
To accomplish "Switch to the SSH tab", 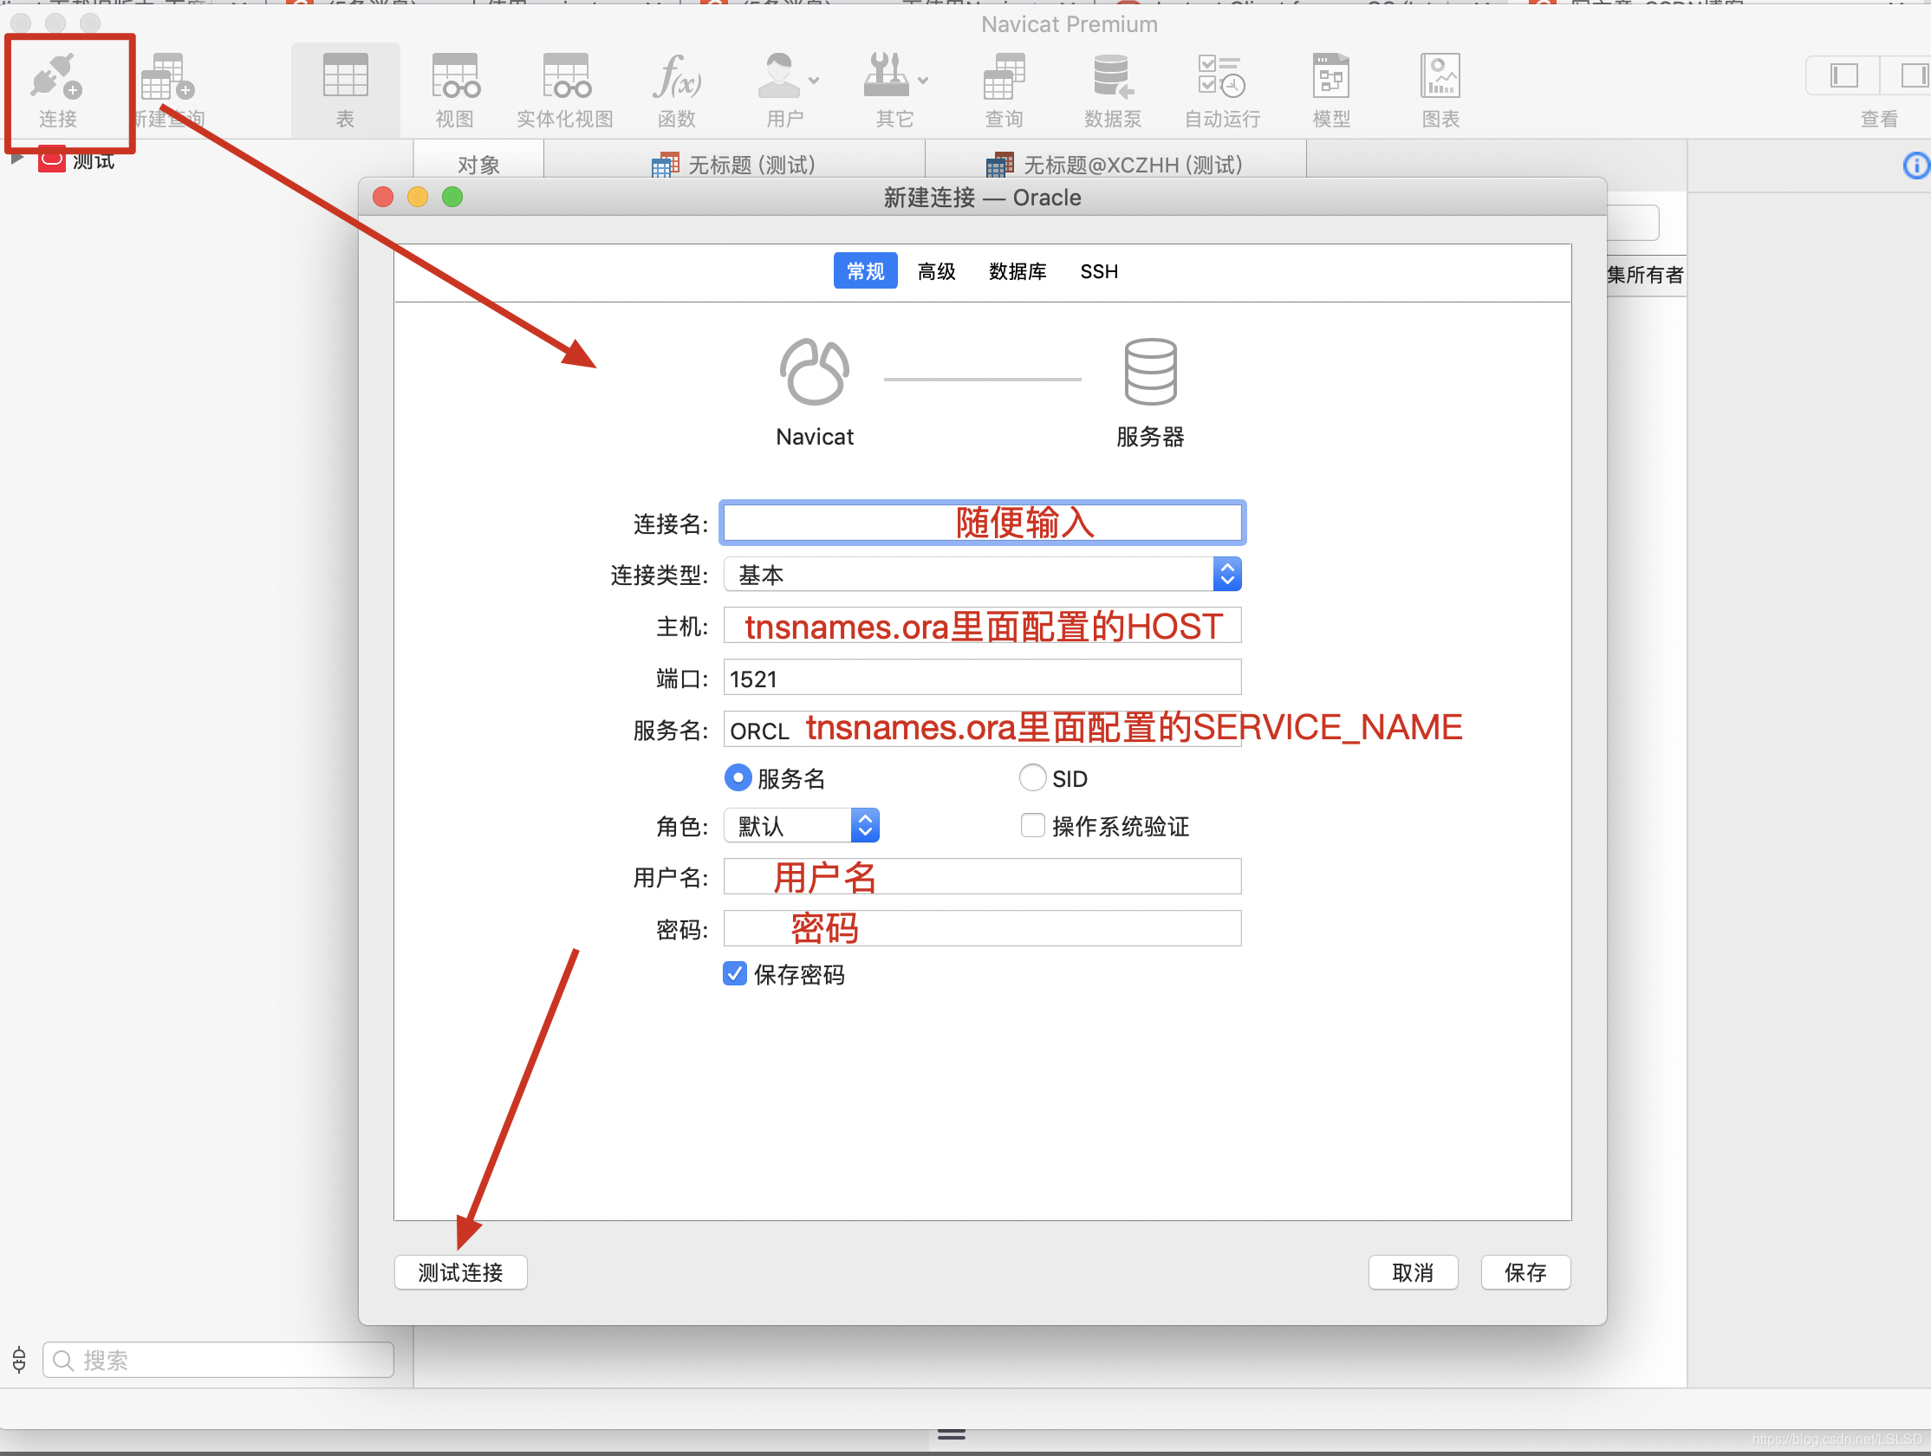I will coord(1098,271).
